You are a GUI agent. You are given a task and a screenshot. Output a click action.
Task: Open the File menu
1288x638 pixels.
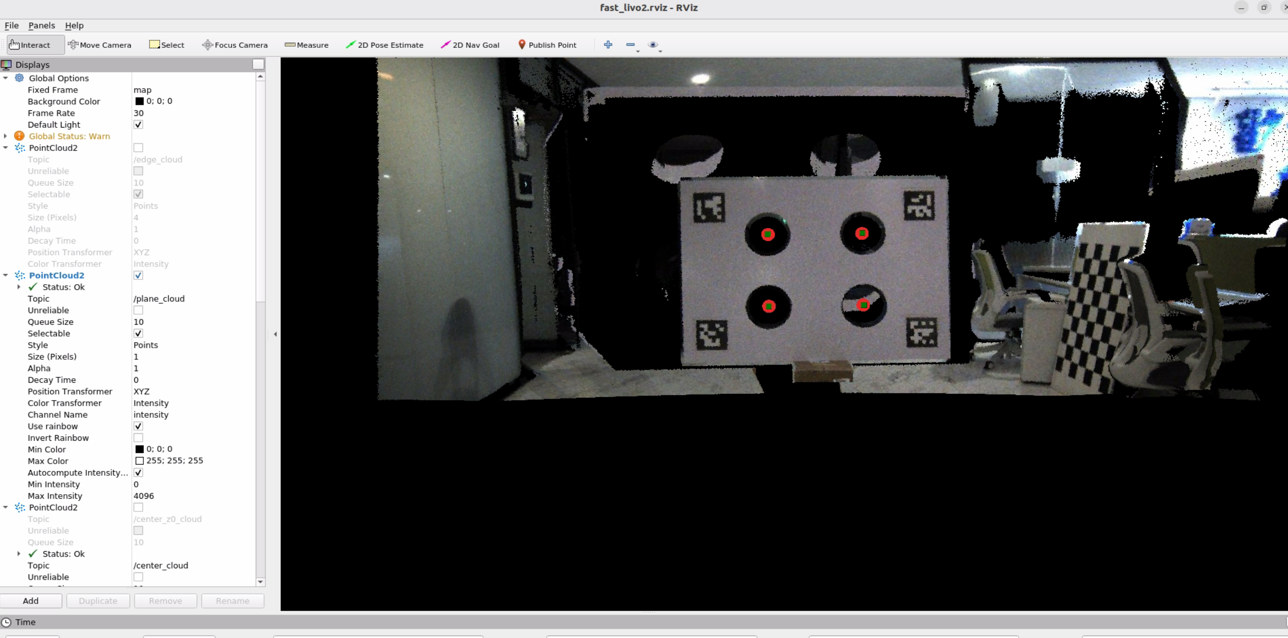click(11, 25)
